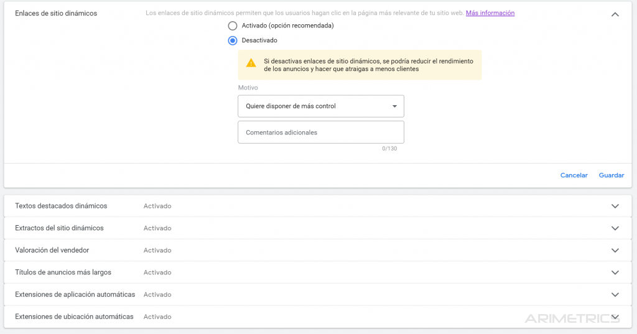Click the Cancelar button

574,175
